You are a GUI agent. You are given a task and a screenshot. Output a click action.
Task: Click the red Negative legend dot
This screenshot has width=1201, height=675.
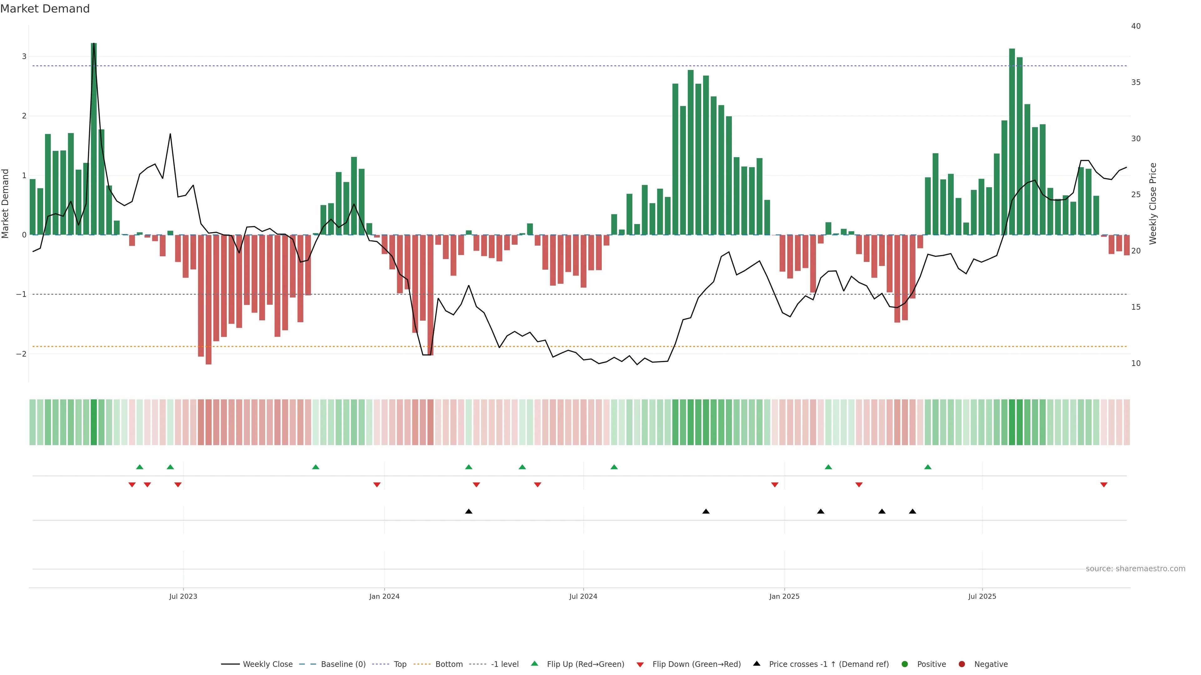(962, 664)
